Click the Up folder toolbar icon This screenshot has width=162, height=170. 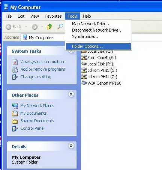tap(49, 27)
